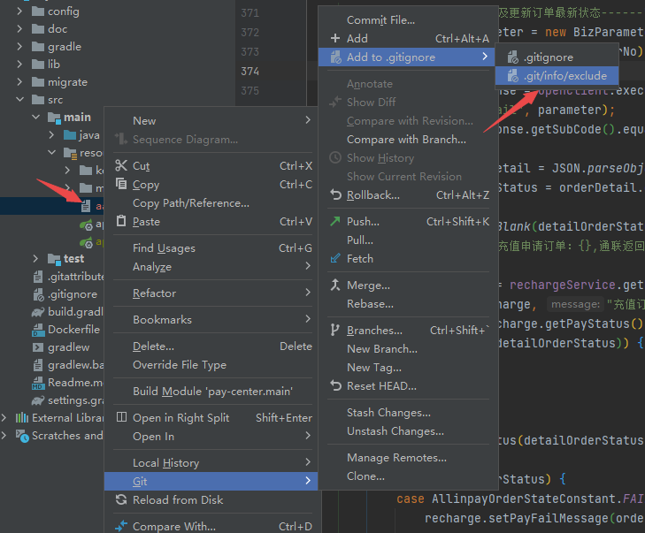
Task: Click the Merge icon
Action: pyautogui.click(x=335, y=285)
